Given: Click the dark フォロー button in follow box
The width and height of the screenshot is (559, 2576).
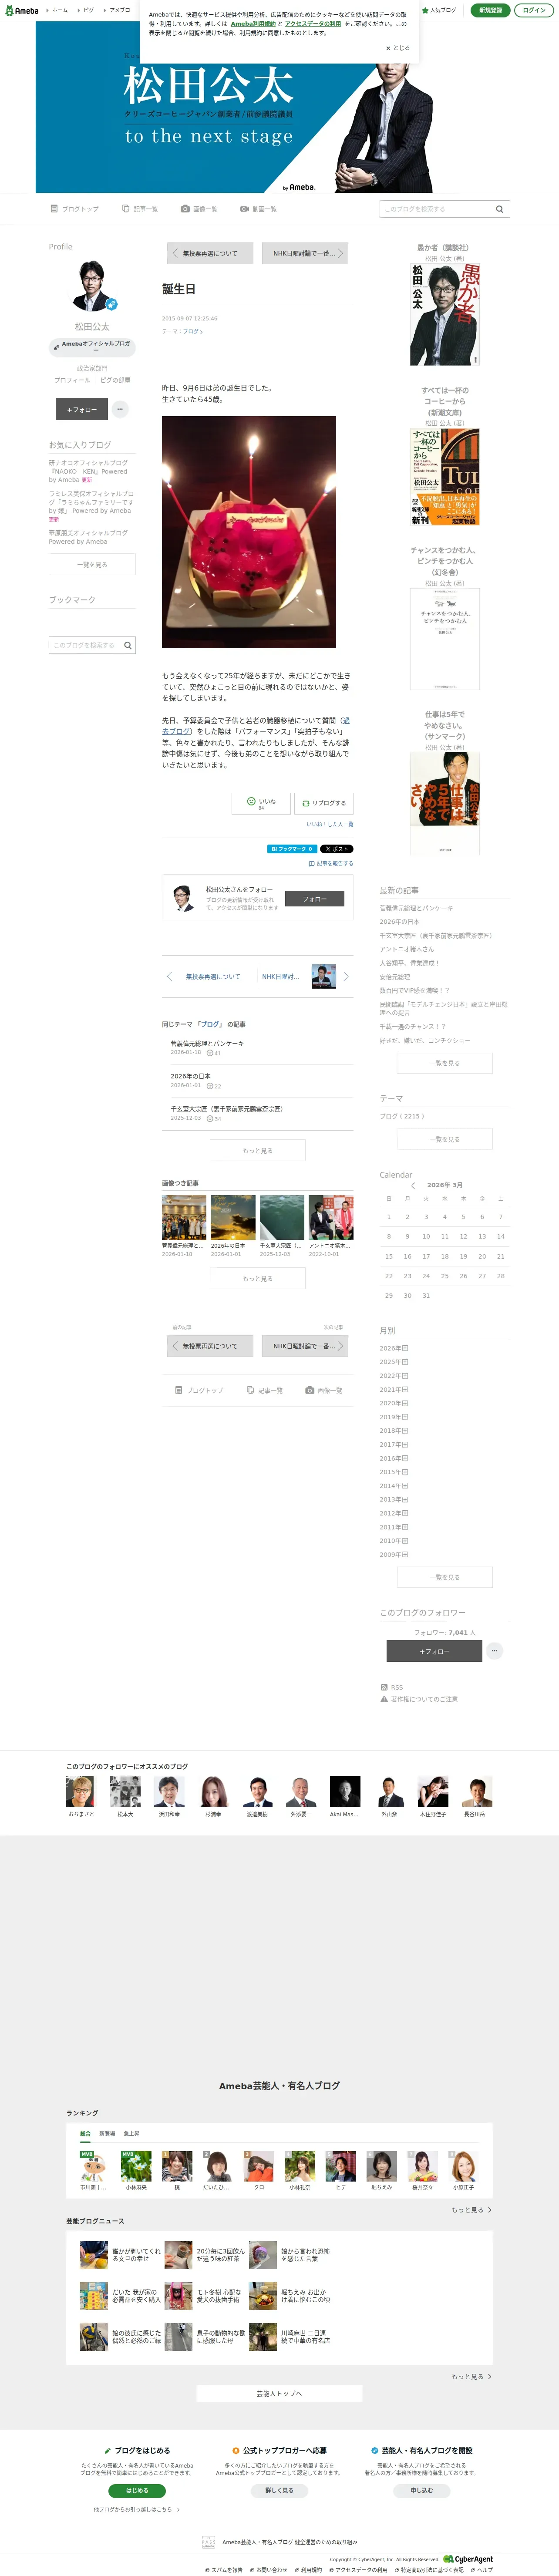Looking at the screenshot, I should (315, 899).
